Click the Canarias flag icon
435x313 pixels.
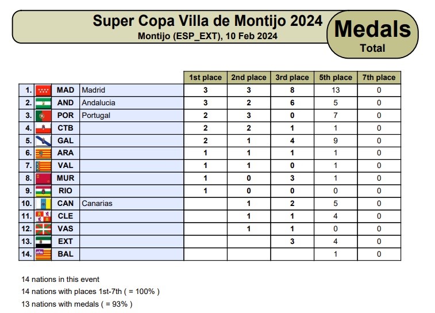click(44, 204)
